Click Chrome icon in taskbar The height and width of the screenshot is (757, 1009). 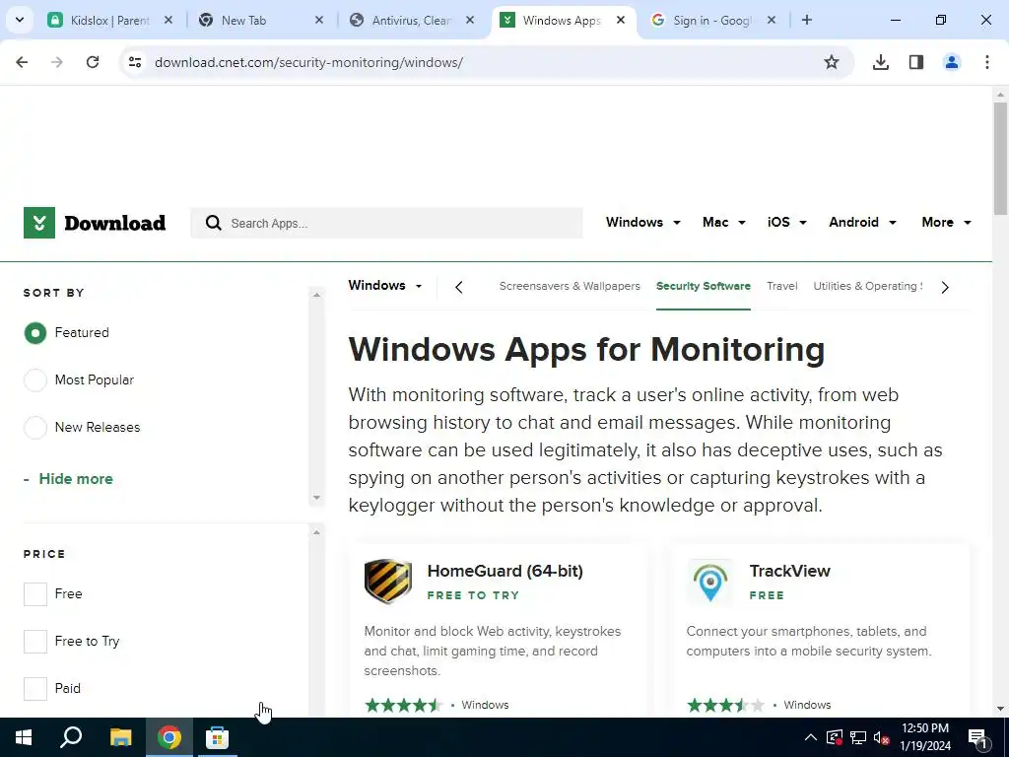168,737
